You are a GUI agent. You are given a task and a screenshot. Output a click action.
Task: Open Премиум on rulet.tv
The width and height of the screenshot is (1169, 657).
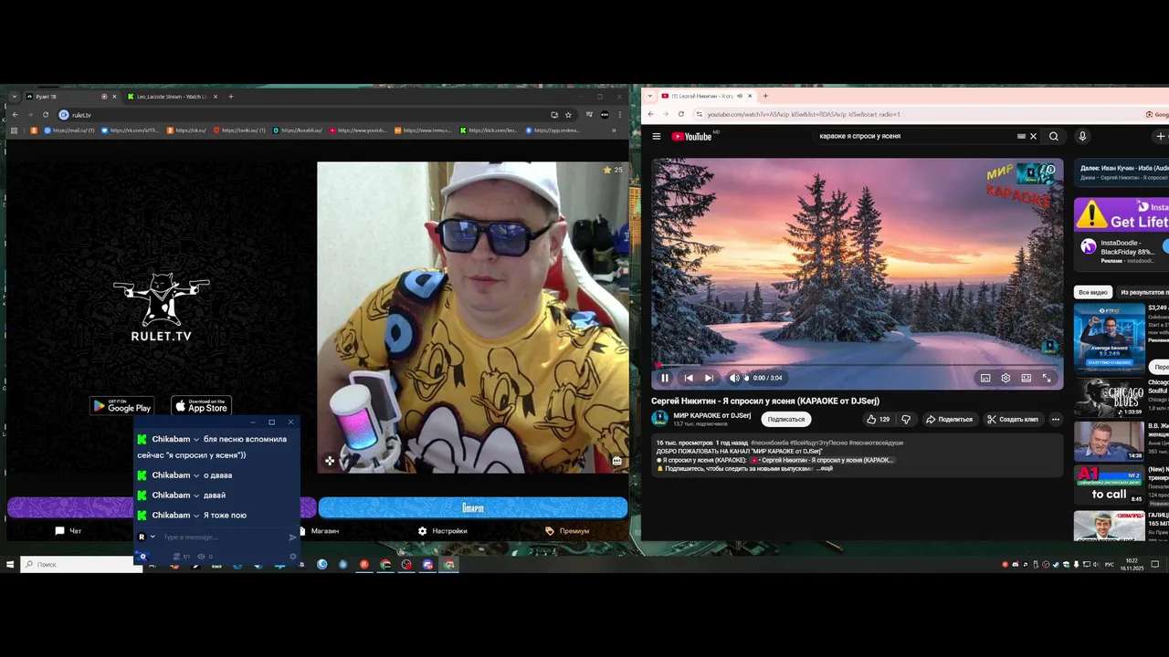click(x=567, y=530)
